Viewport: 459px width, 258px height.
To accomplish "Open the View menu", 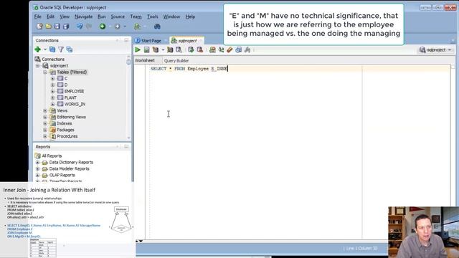I will 65,16.
